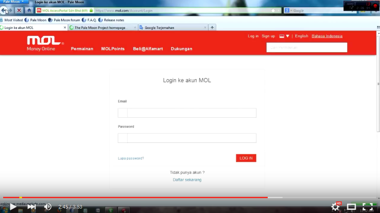Image resolution: width=380 pixels, height=213 pixels.
Task: Open Pale Moon forum bookmark
Action: click(x=64, y=20)
